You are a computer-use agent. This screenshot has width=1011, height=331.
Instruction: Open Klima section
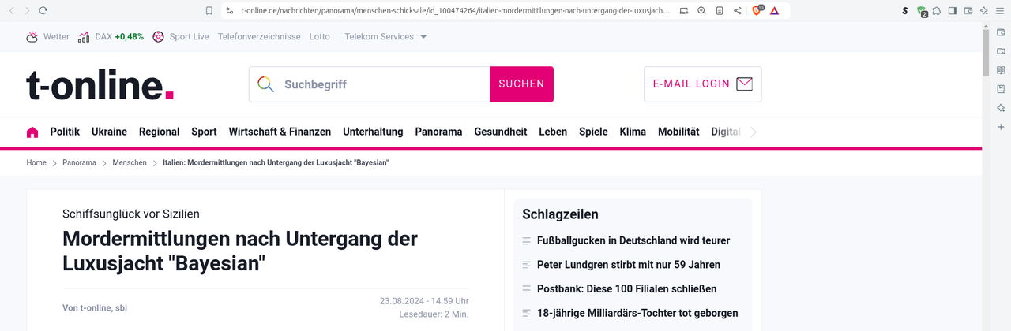[633, 132]
